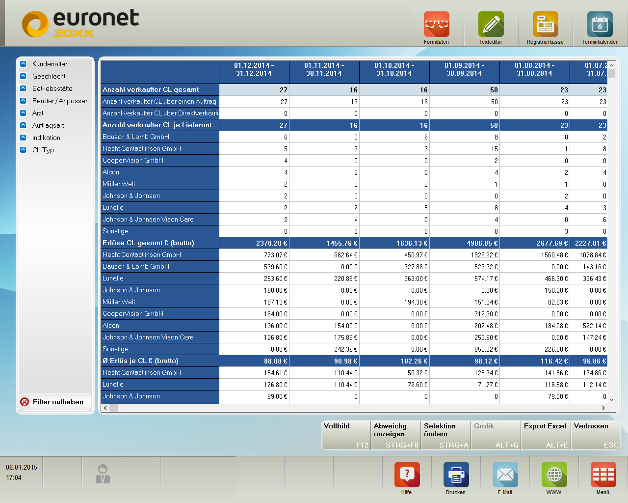The height and width of the screenshot is (503, 628).
Task: Click the horizontal scrollbar thumb
Action: pyautogui.click(x=113, y=408)
